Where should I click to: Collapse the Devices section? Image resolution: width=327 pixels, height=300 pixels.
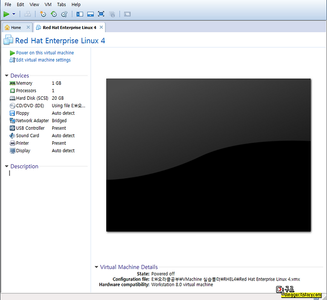coord(7,75)
